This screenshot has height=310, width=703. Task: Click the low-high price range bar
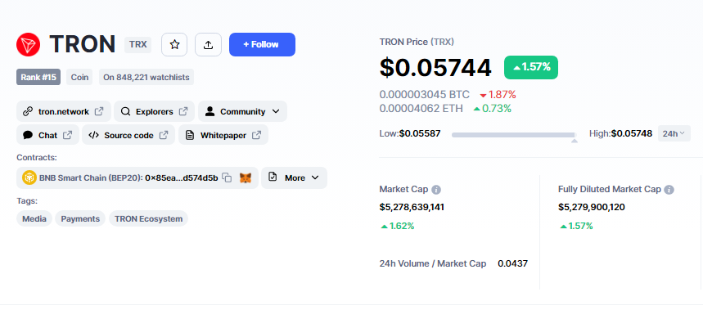pyautogui.click(x=514, y=135)
